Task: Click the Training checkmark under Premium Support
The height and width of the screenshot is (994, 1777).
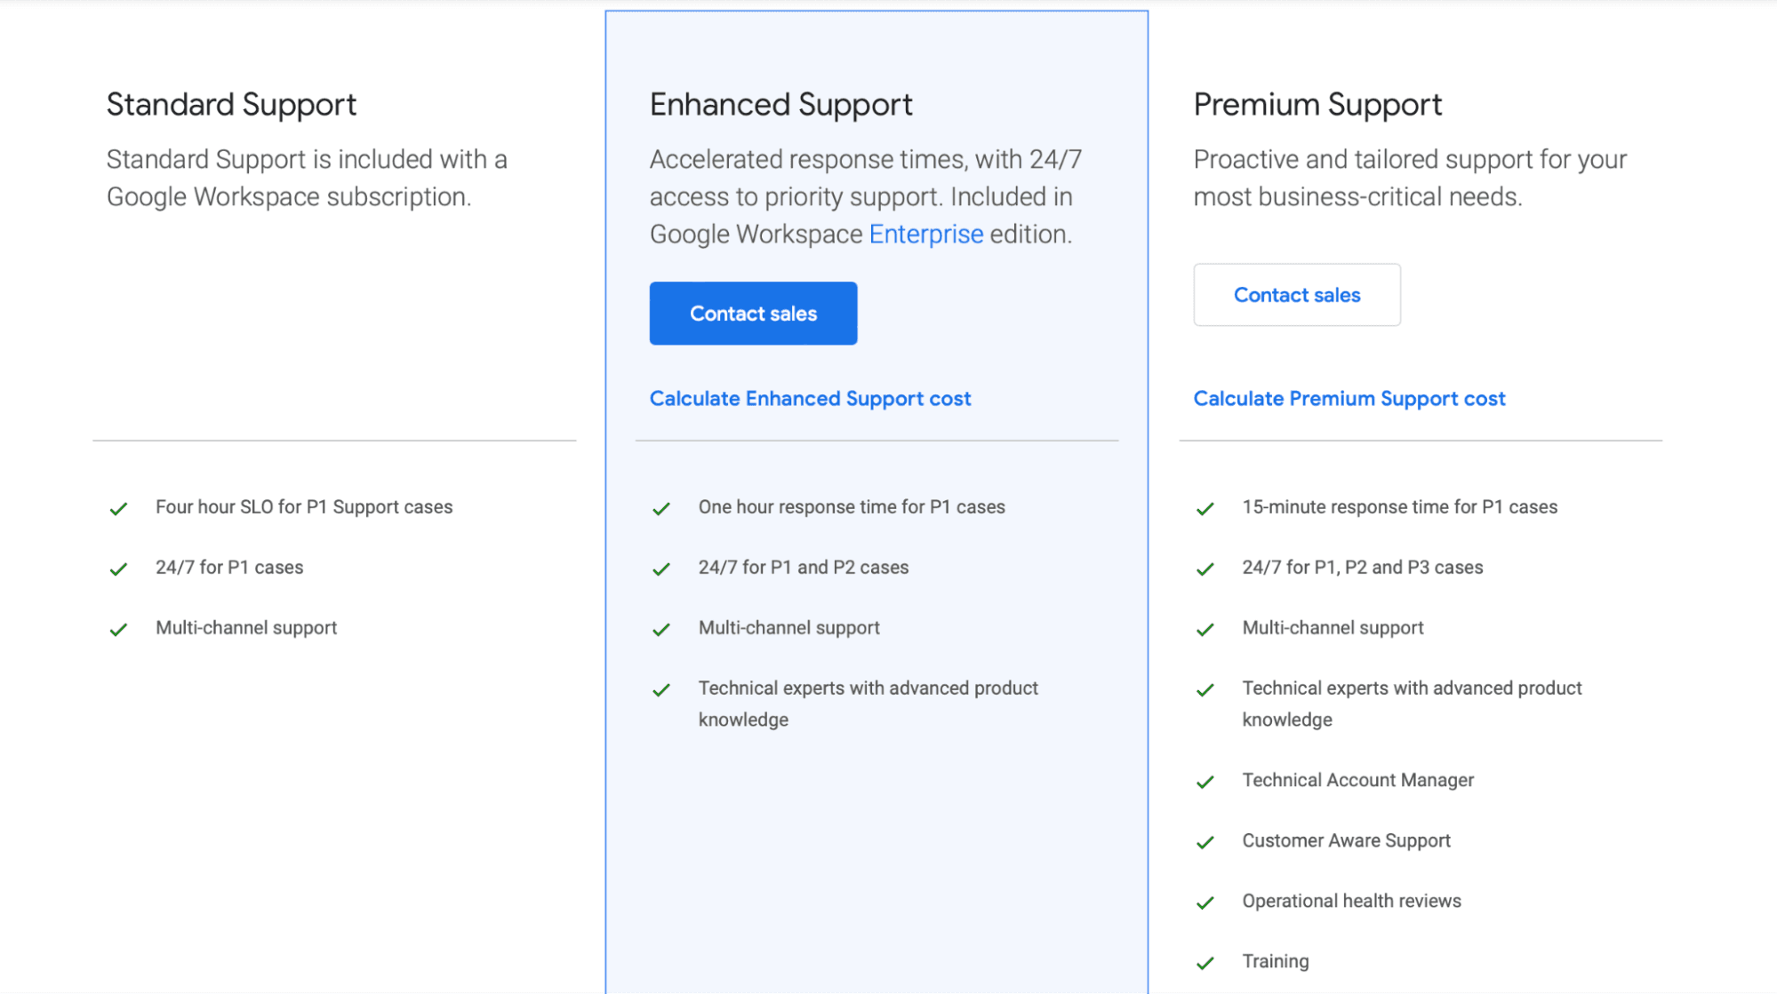Action: [1206, 962]
